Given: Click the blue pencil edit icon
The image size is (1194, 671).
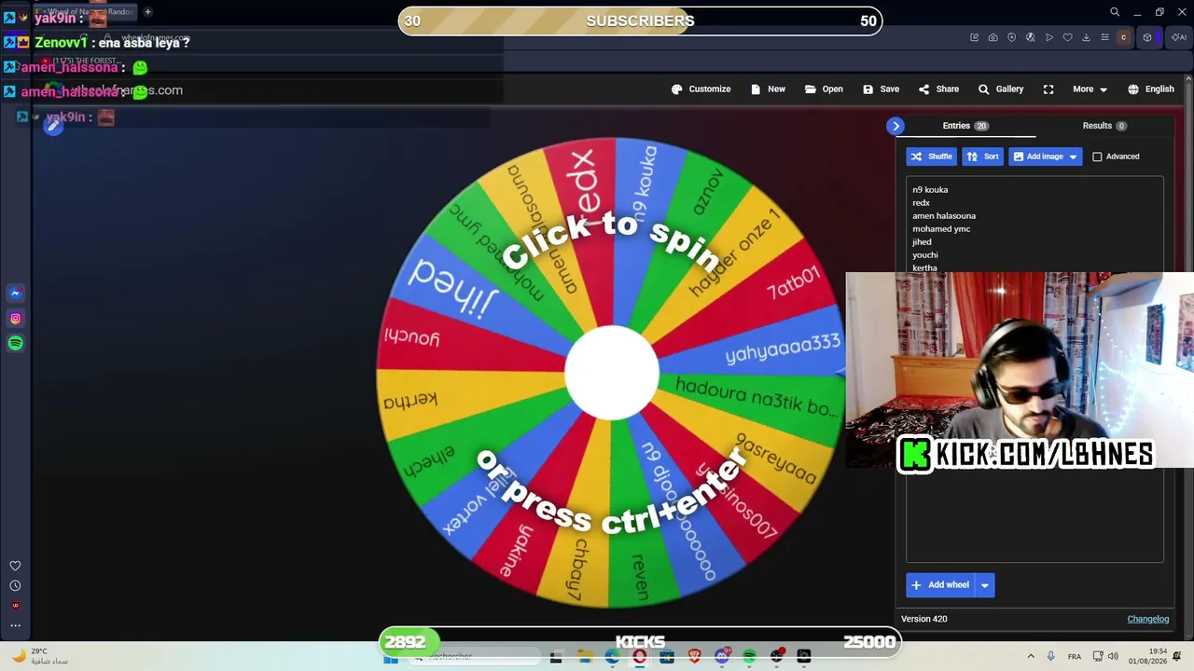Looking at the screenshot, I should (x=54, y=127).
